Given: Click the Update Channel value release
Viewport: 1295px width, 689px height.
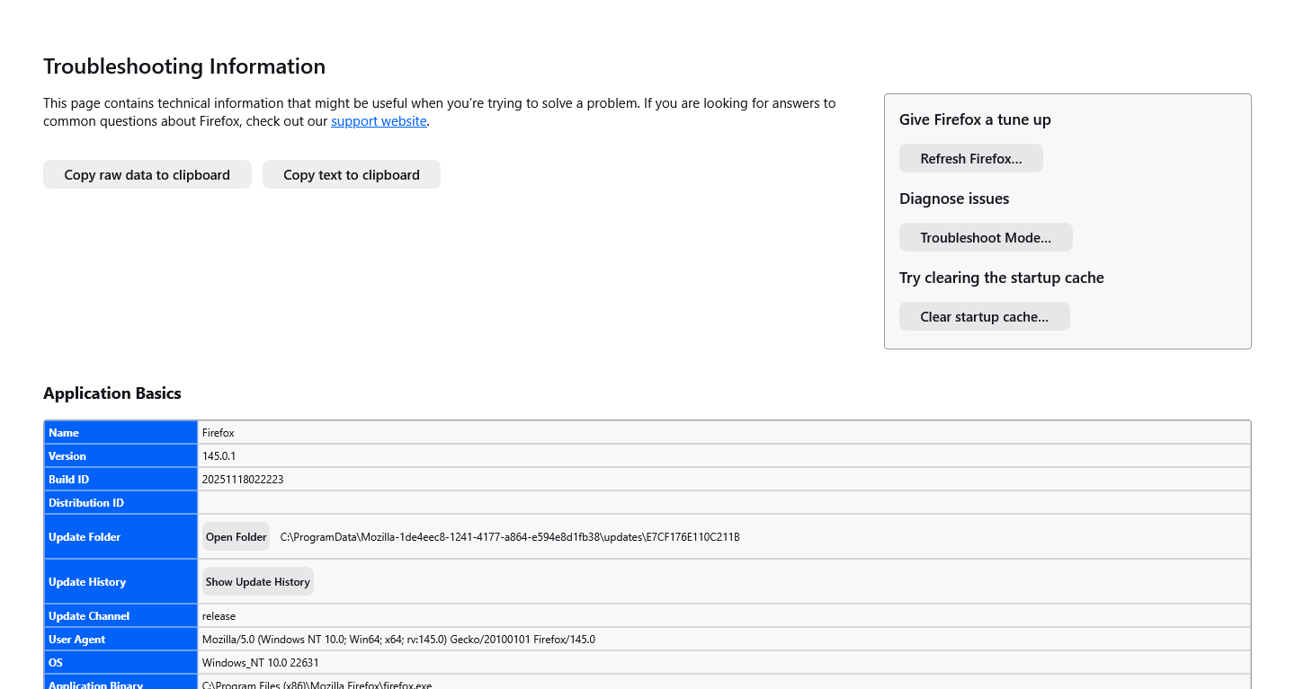Looking at the screenshot, I should coord(219,616).
